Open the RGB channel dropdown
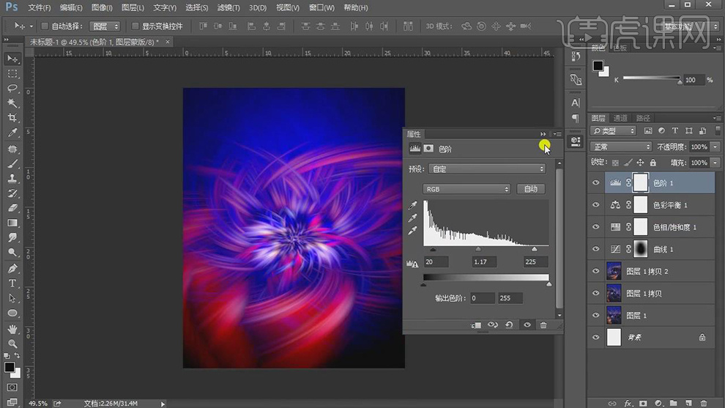Viewport: 725px width, 408px height. tap(466, 189)
